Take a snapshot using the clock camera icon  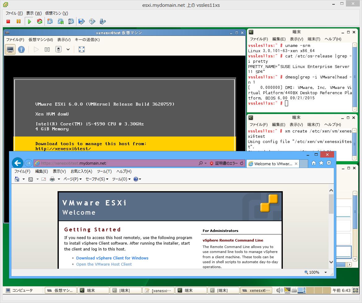point(50,21)
